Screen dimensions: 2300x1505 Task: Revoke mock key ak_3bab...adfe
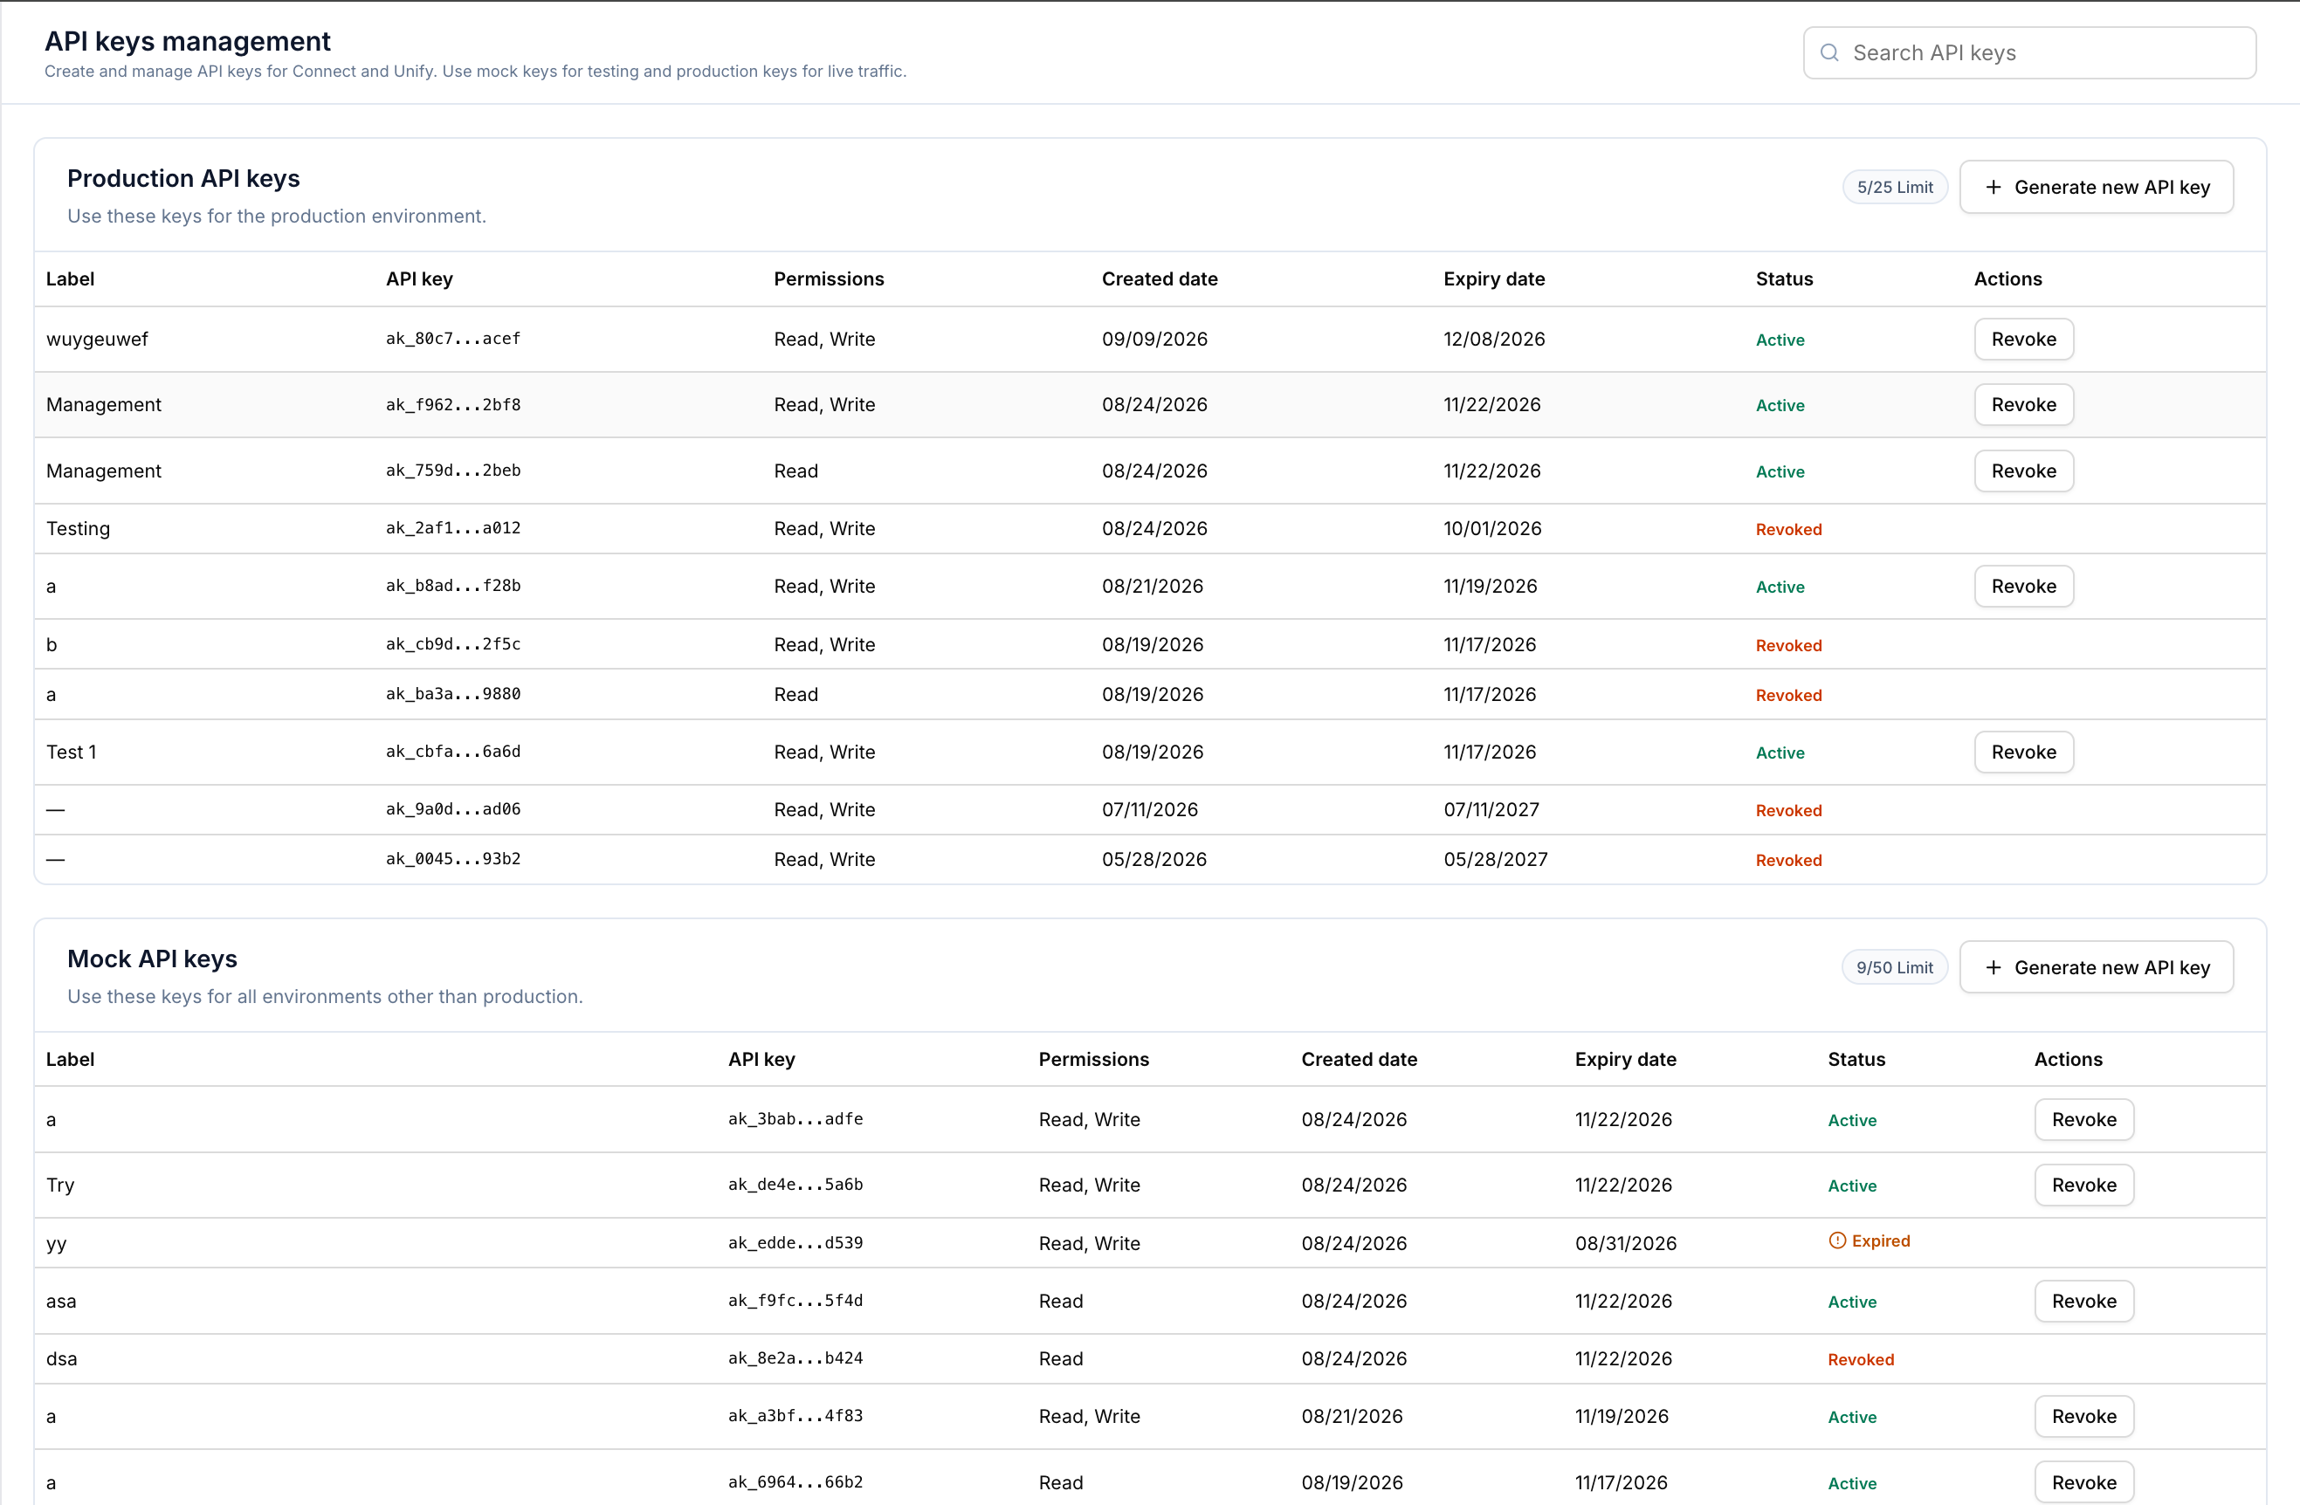pyautogui.click(x=2083, y=1119)
